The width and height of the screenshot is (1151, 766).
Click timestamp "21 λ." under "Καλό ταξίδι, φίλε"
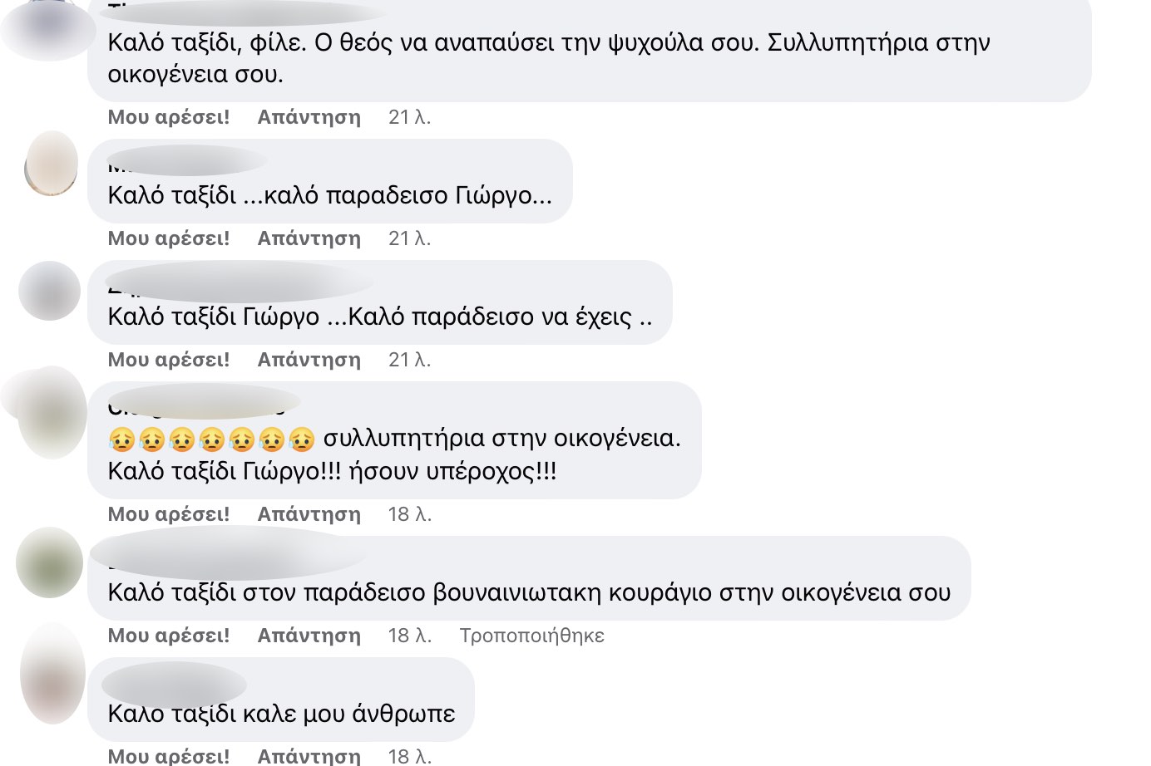coord(409,117)
